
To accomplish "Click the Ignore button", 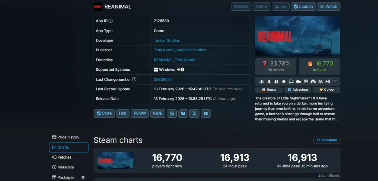I will click(x=281, y=7).
